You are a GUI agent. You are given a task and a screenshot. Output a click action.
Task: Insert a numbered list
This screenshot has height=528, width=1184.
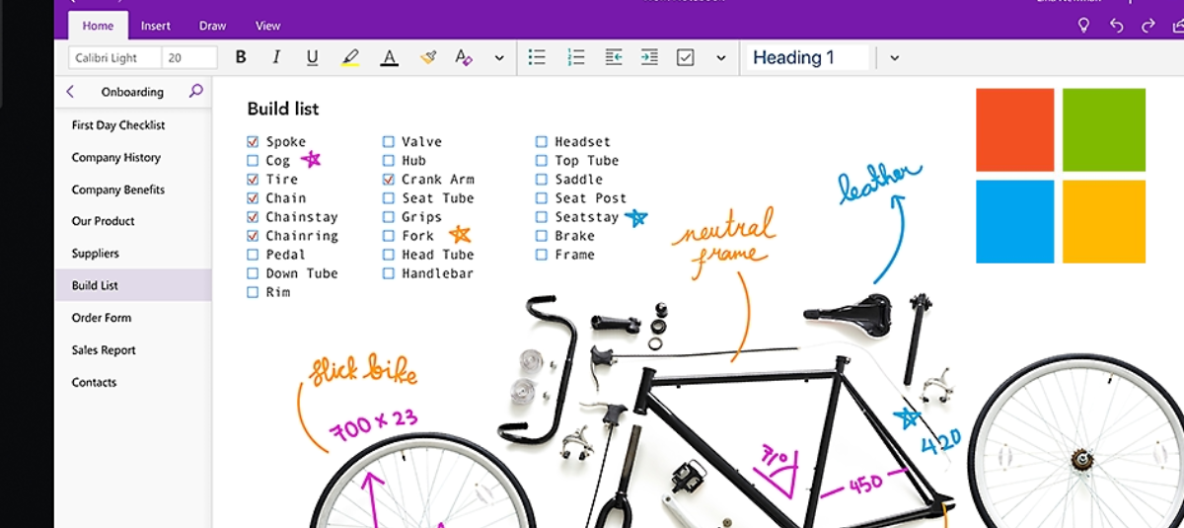point(576,57)
